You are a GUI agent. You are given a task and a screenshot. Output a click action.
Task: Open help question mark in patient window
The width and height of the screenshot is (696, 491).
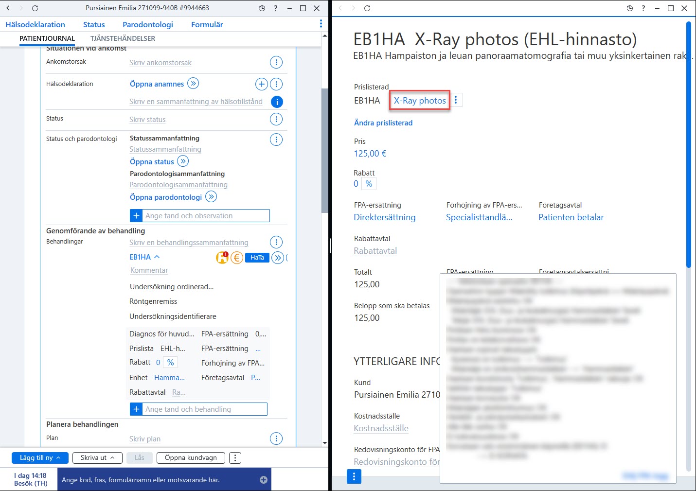click(276, 8)
